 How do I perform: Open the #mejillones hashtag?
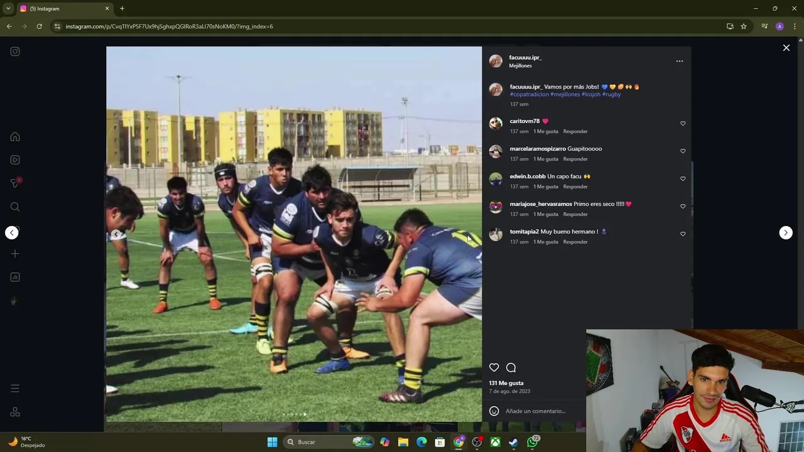tap(565, 94)
